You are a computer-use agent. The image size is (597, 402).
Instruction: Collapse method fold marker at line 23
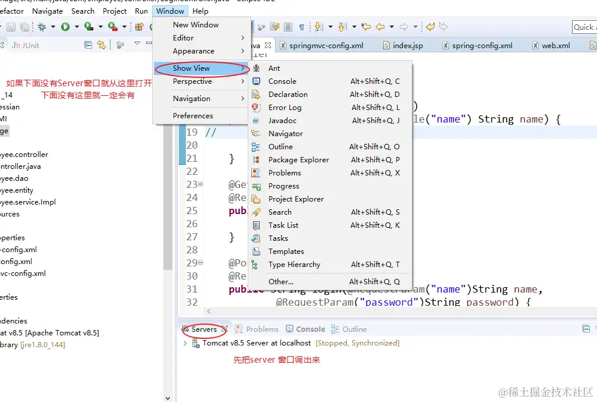pyautogui.click(x=200, y=184)
